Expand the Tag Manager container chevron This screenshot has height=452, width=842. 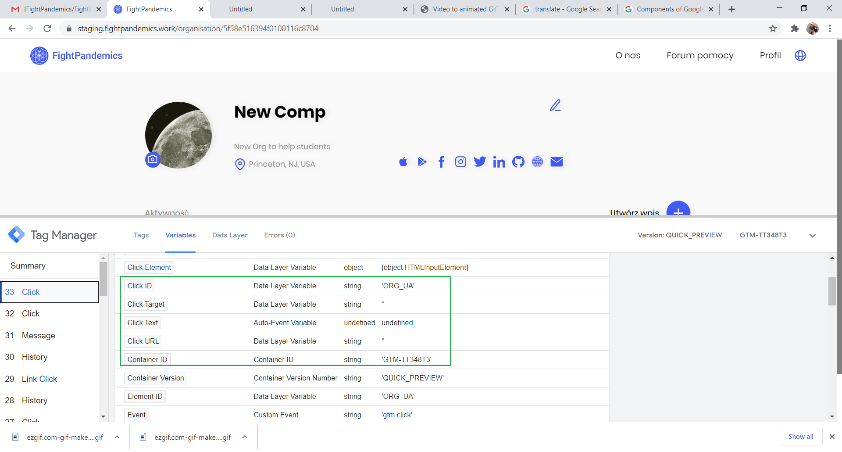[813, 236]
